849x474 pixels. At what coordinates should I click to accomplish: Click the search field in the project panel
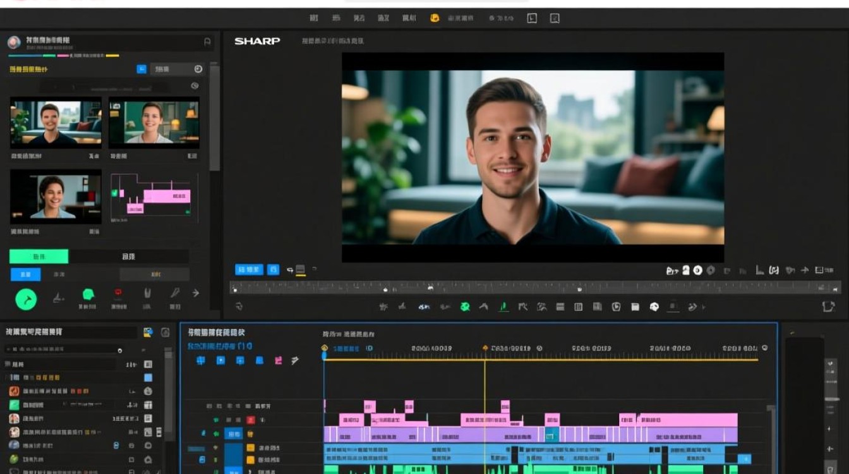coord(63,349)
